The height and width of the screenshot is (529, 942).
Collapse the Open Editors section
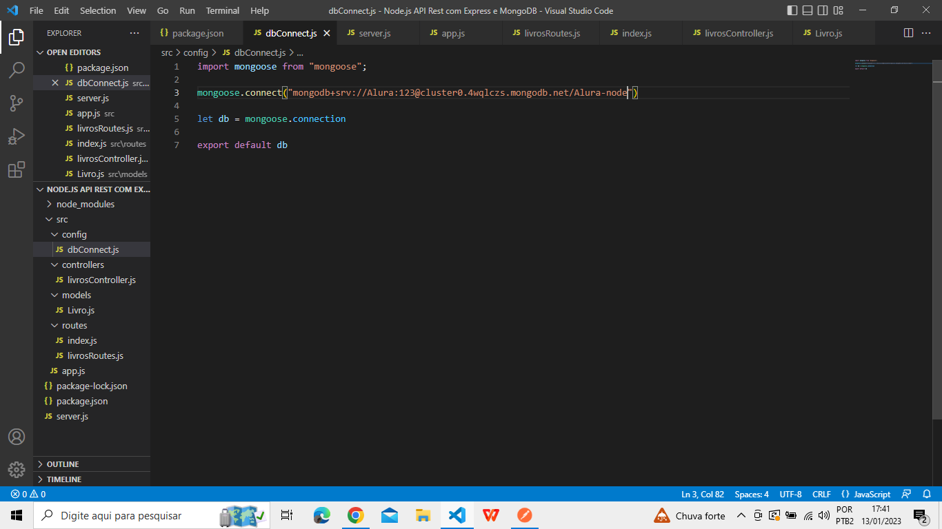92,52
